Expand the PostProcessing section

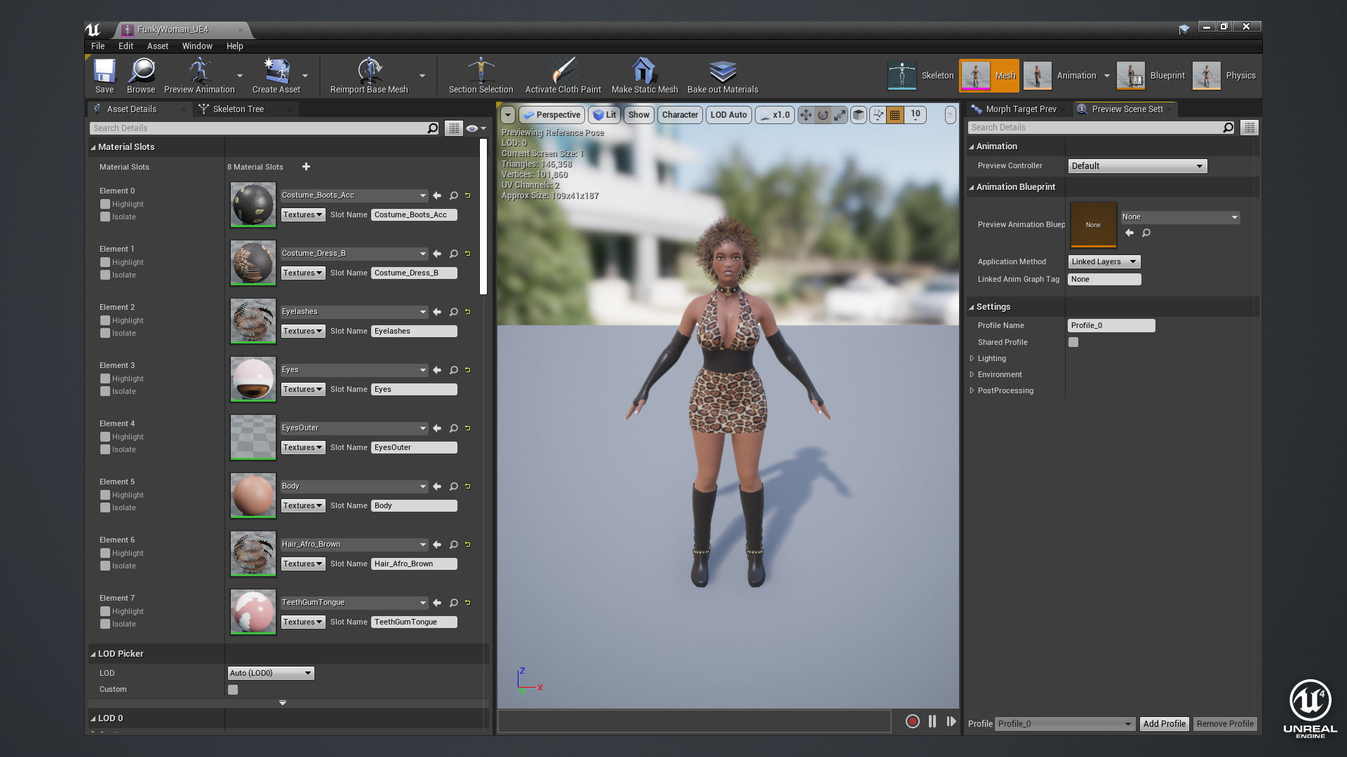point(972,390)
